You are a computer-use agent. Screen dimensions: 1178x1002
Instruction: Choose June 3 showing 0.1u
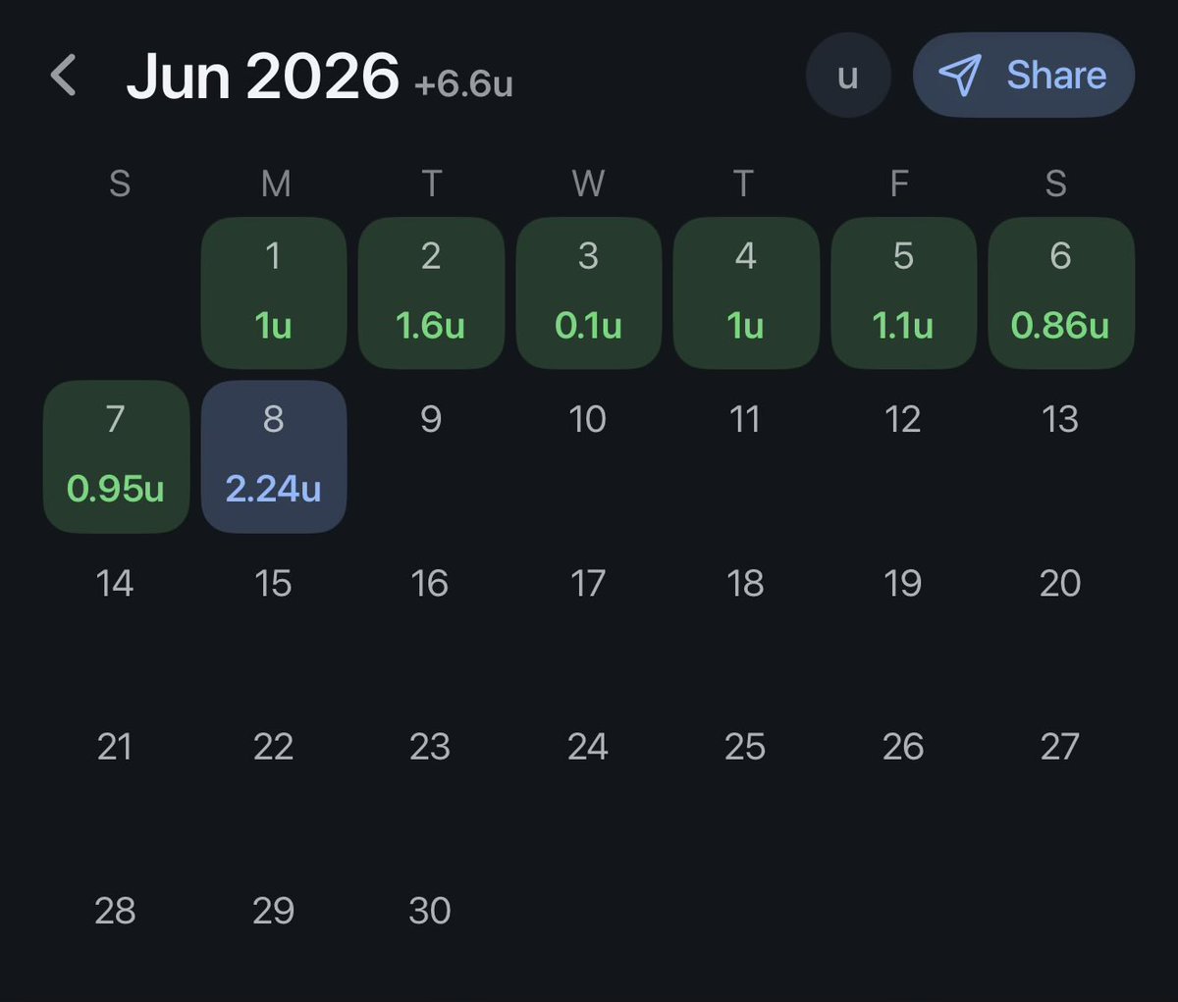point(589,293)
